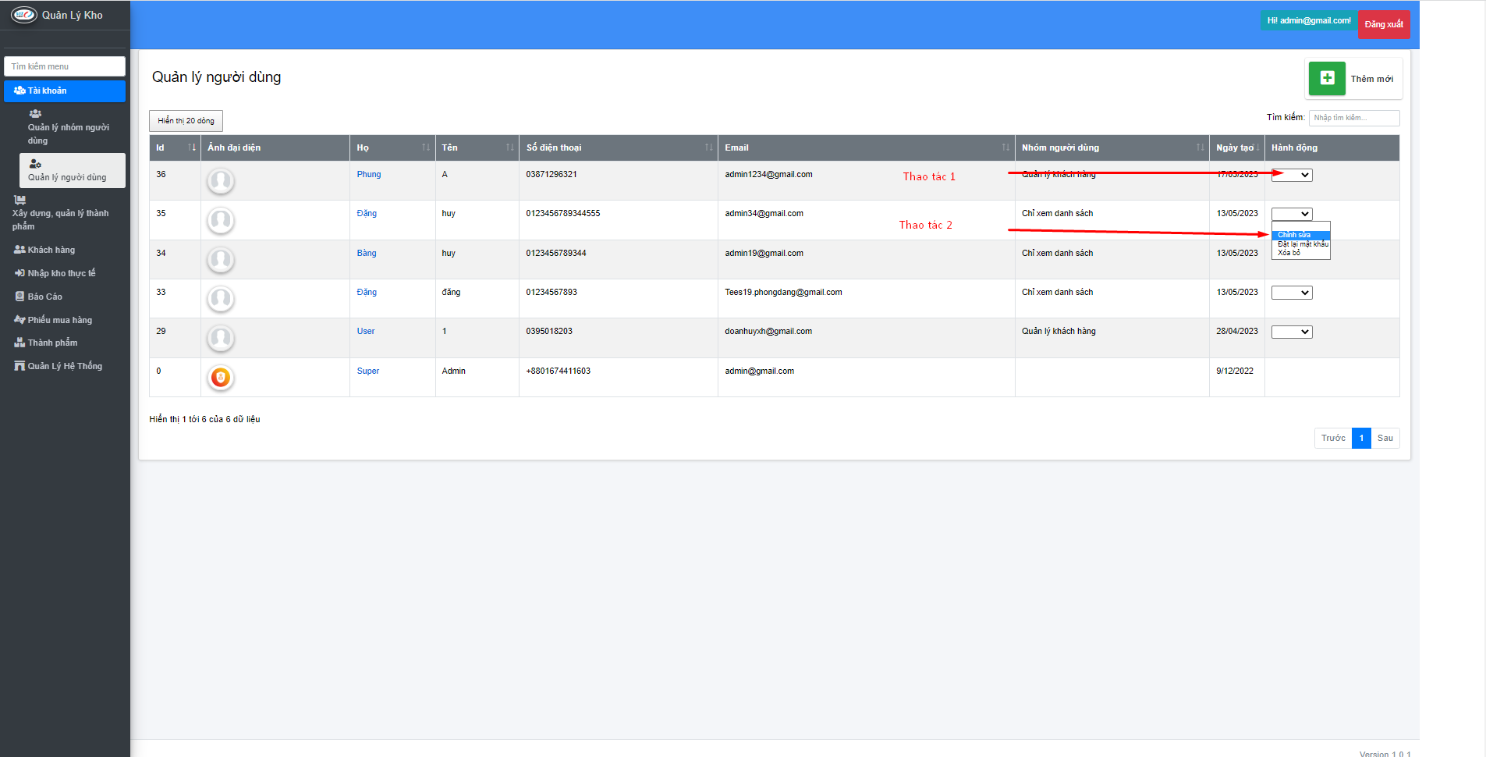Go to Trước pagination page
Viewport: 1486px width, 757px height.
(x=1333, y=438)
